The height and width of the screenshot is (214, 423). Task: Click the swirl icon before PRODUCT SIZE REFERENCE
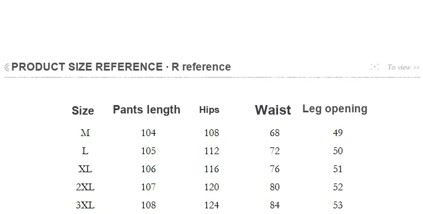click(7, 67)
